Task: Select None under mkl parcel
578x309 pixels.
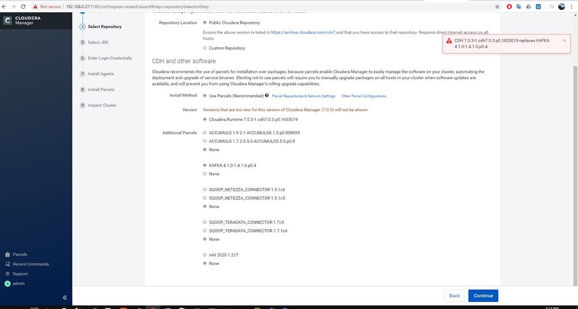Action: [x=205, y=263]
